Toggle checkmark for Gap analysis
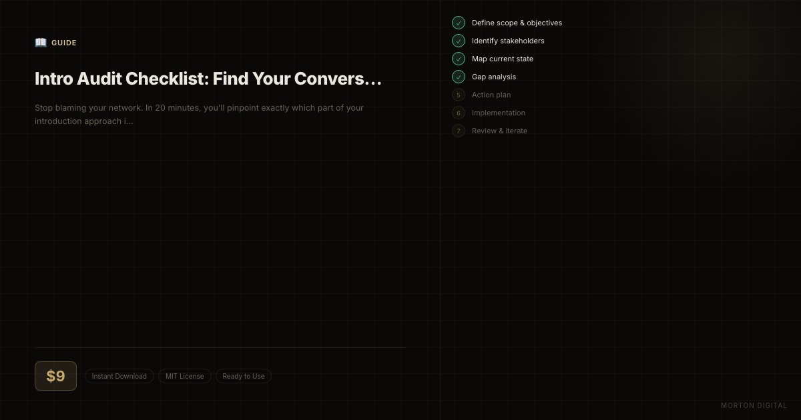This screenshot has width=801, height=420. pyautogui.click(x=459, y=77)
